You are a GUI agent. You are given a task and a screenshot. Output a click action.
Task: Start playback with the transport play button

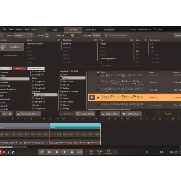click(57, 152)
